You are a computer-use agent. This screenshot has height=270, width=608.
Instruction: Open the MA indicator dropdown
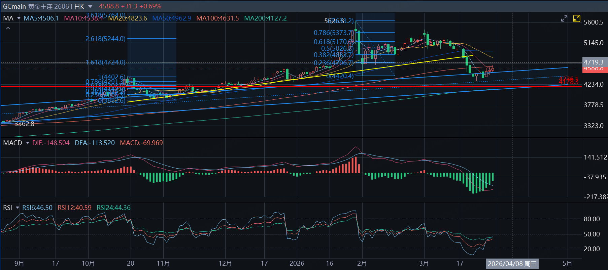[x=19, y=18]
